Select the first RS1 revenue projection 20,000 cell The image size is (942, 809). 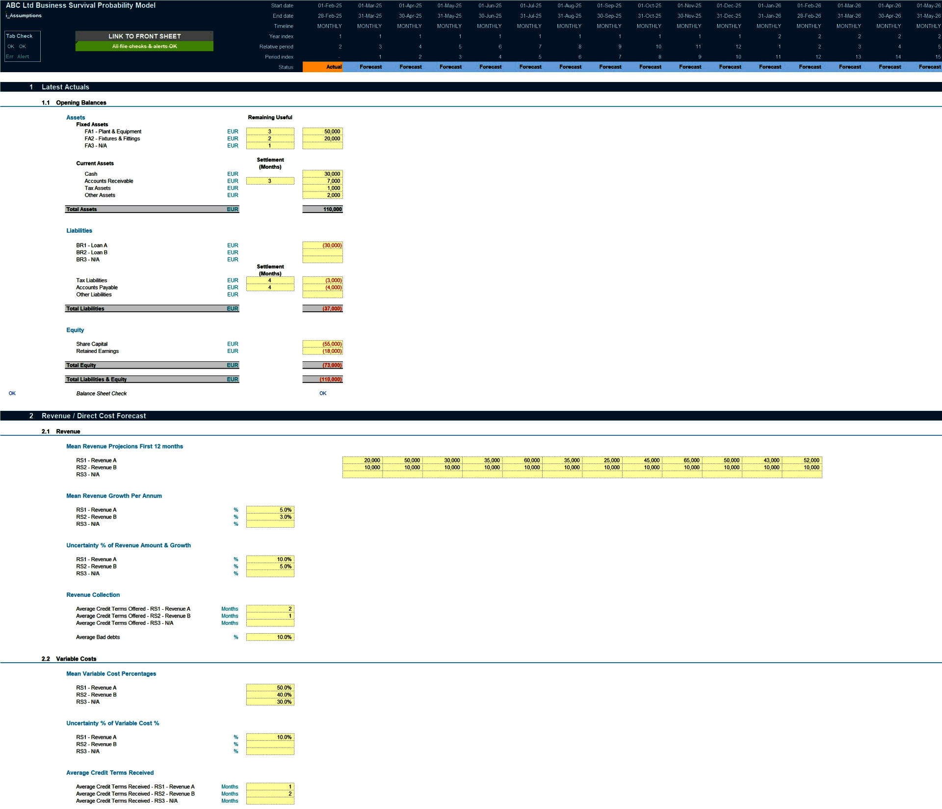(362, 460)
